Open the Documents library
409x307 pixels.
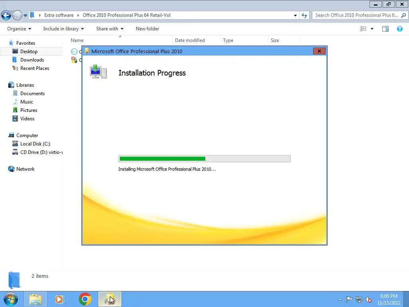pos(32,94)
